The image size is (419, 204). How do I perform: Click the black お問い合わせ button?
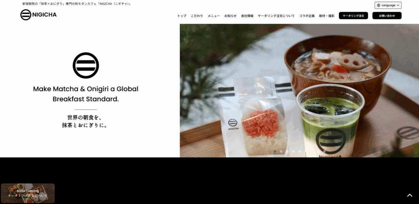tap(387, 16)
